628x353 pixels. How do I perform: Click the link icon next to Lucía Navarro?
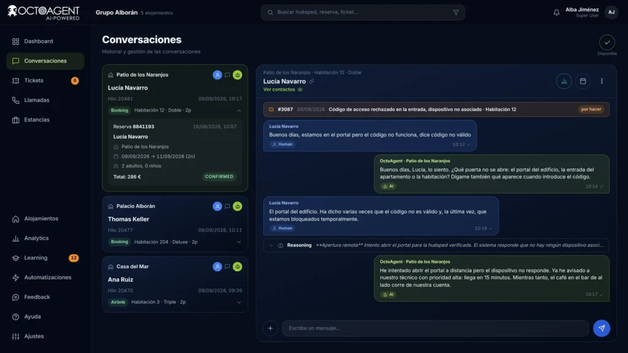[312, 82]
